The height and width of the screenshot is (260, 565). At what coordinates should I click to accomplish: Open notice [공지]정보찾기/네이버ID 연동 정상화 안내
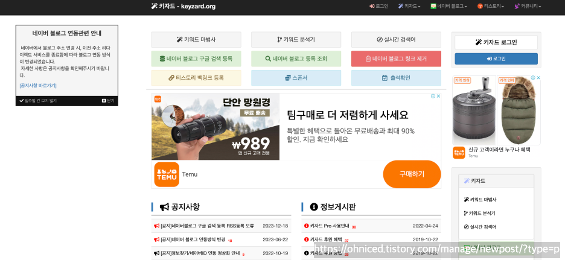[x=200, y=253]
